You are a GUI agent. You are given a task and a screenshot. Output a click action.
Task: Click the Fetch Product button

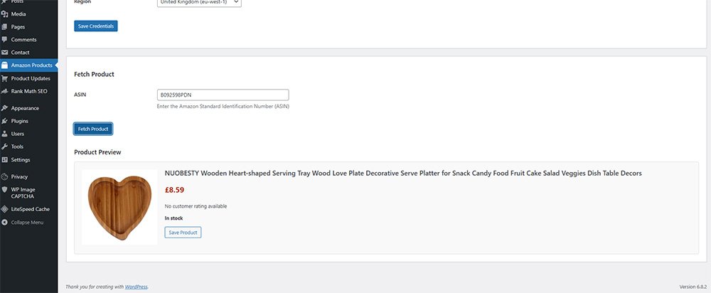pyautogui.click(x=93, y=129)
